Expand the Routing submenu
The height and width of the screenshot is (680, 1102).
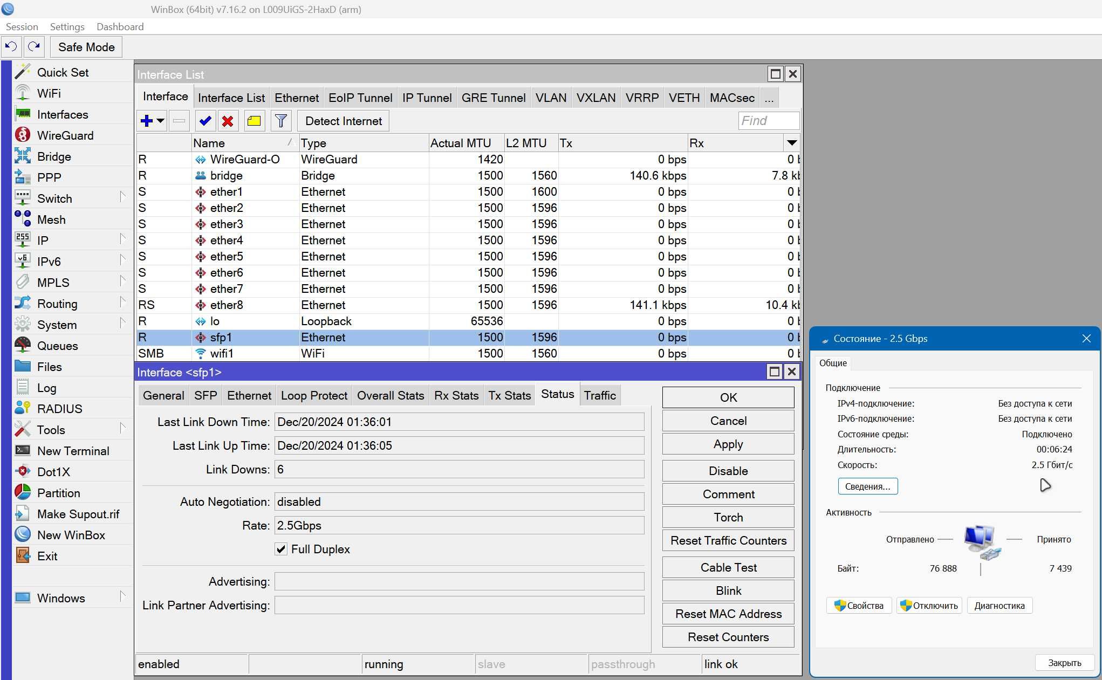(x=123, y=302)
